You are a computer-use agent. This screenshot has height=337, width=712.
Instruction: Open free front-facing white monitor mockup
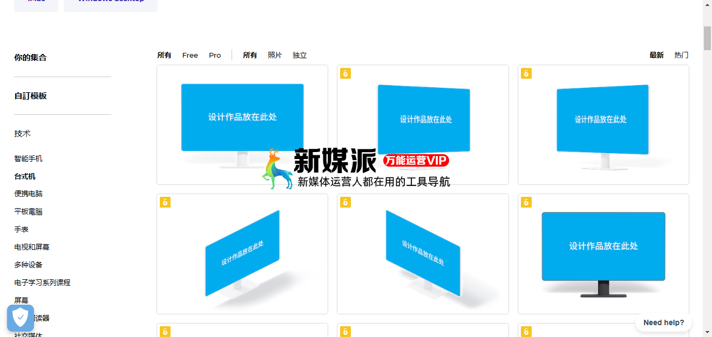tap(242, 125)
